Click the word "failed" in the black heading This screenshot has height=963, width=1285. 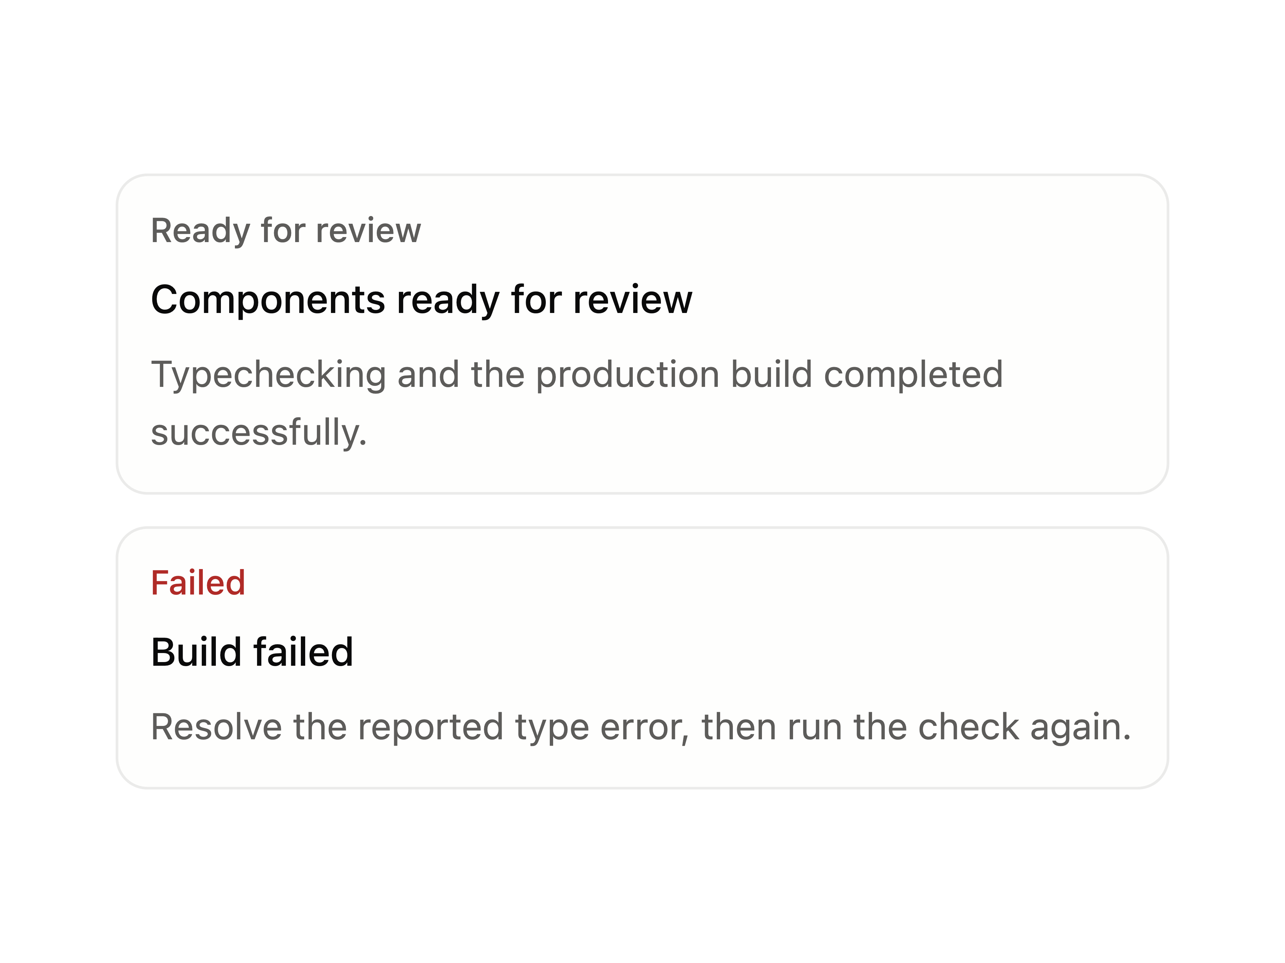[x=303, y=652]
